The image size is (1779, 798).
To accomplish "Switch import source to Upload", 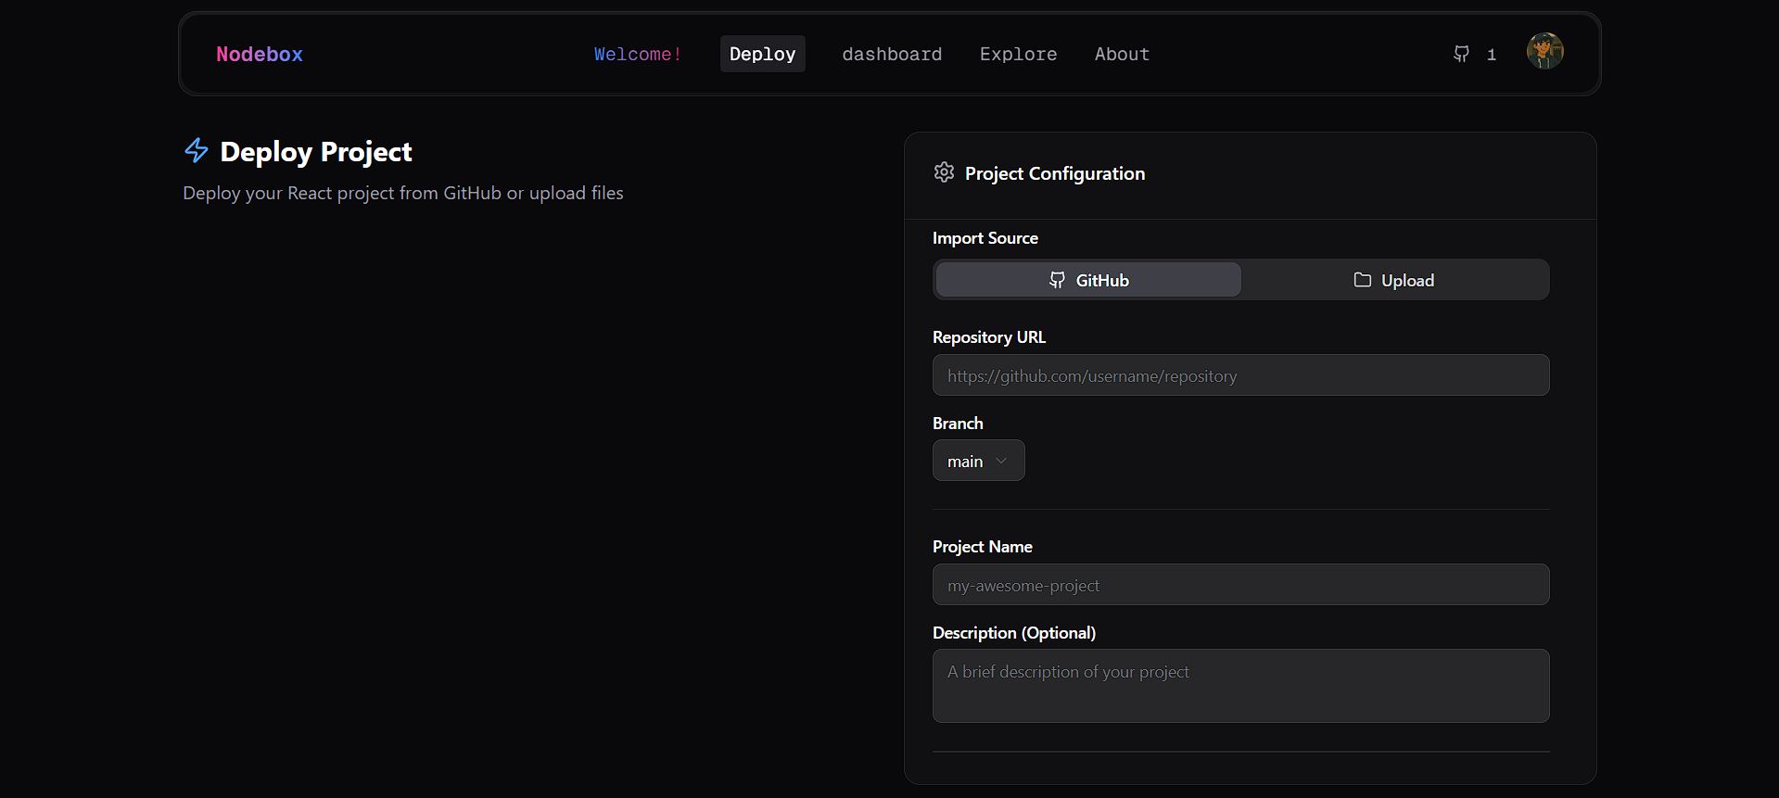I will (x=1394, y=280).
